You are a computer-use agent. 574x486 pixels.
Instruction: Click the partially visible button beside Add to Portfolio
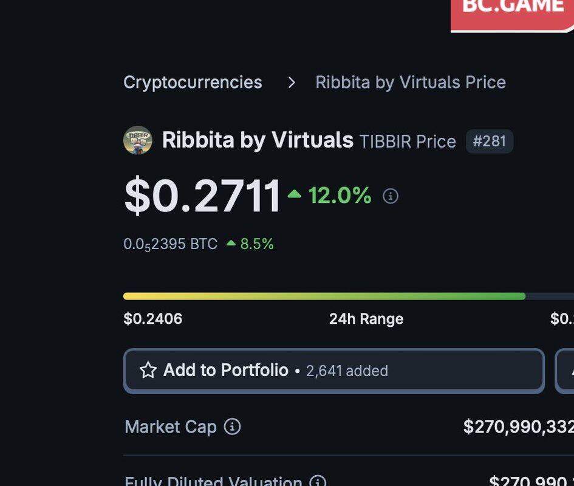(x=564, y=371)
